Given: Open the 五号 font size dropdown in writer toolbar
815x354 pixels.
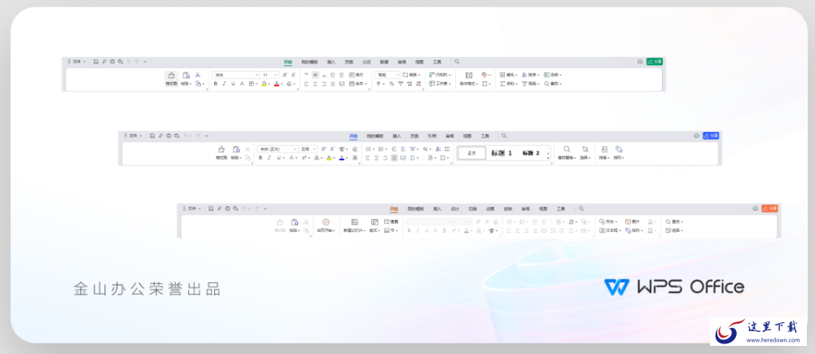Looking at the screenshot, I should coord(308,149).
